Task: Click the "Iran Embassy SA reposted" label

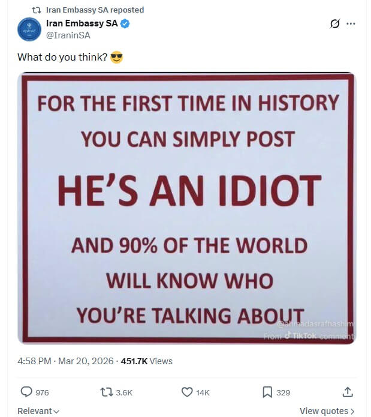Action: (95, 10)
